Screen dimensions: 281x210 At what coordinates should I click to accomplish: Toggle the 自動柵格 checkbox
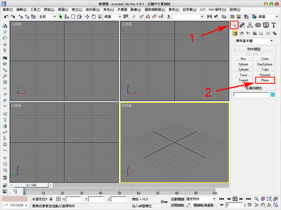point(263,54)
